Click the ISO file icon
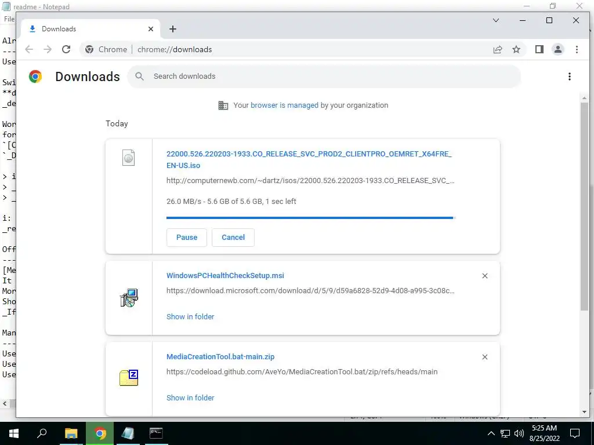The image size is (594, 445). (x=128, y=158)
